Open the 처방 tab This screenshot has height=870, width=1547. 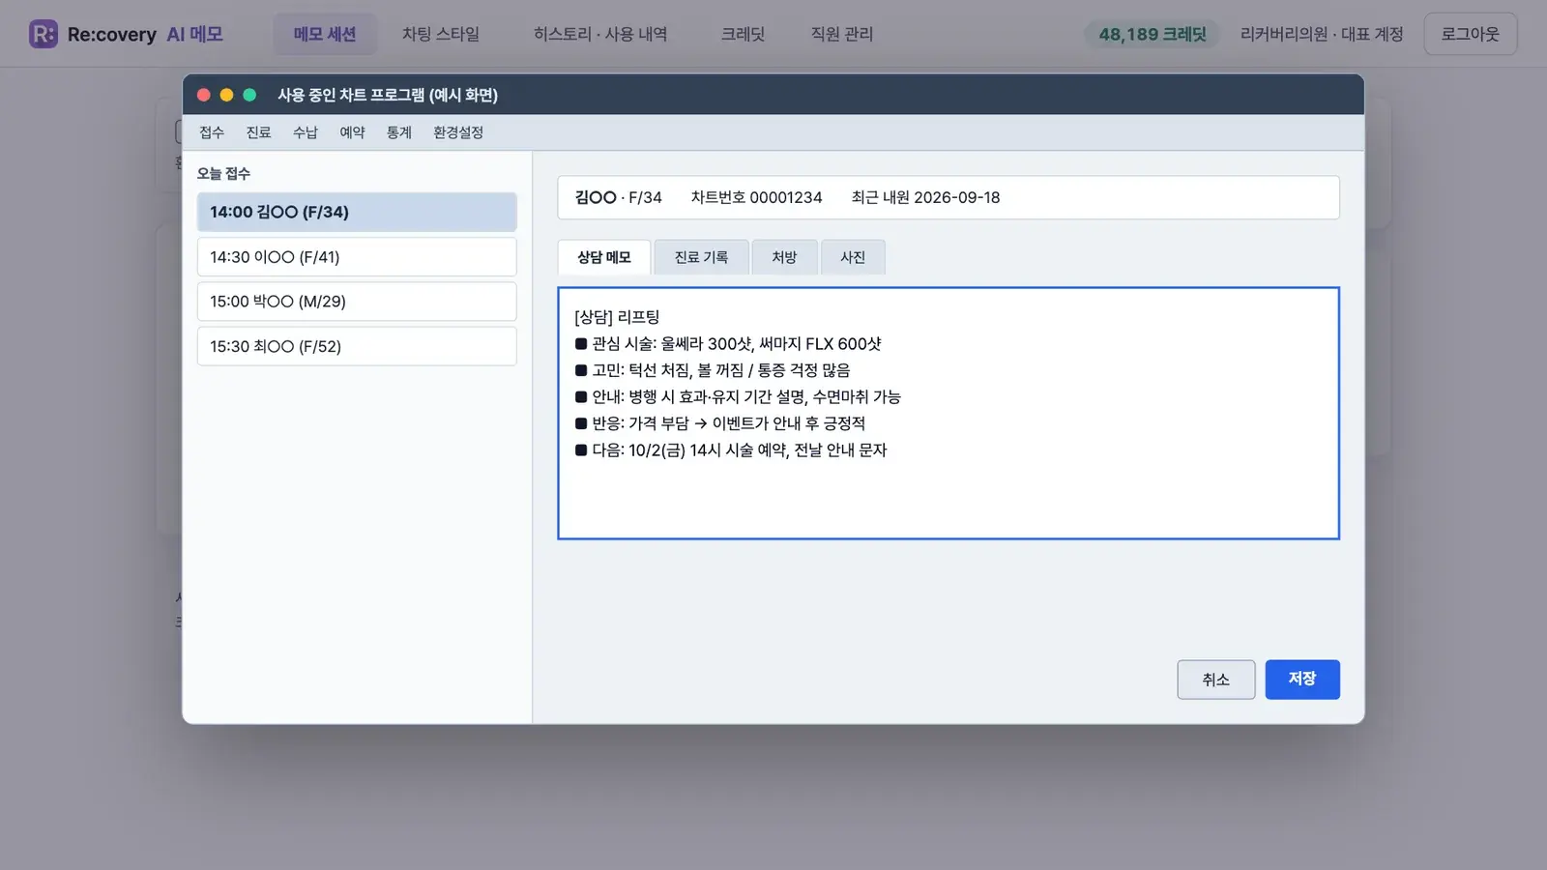pos(784,257)
